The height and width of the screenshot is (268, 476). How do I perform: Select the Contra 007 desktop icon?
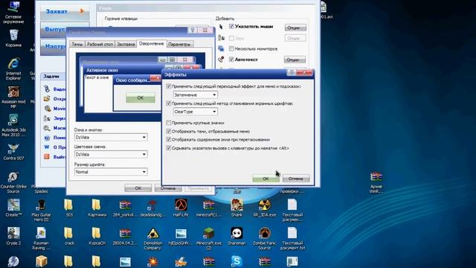pyautogui.click(x=13, y=152)
